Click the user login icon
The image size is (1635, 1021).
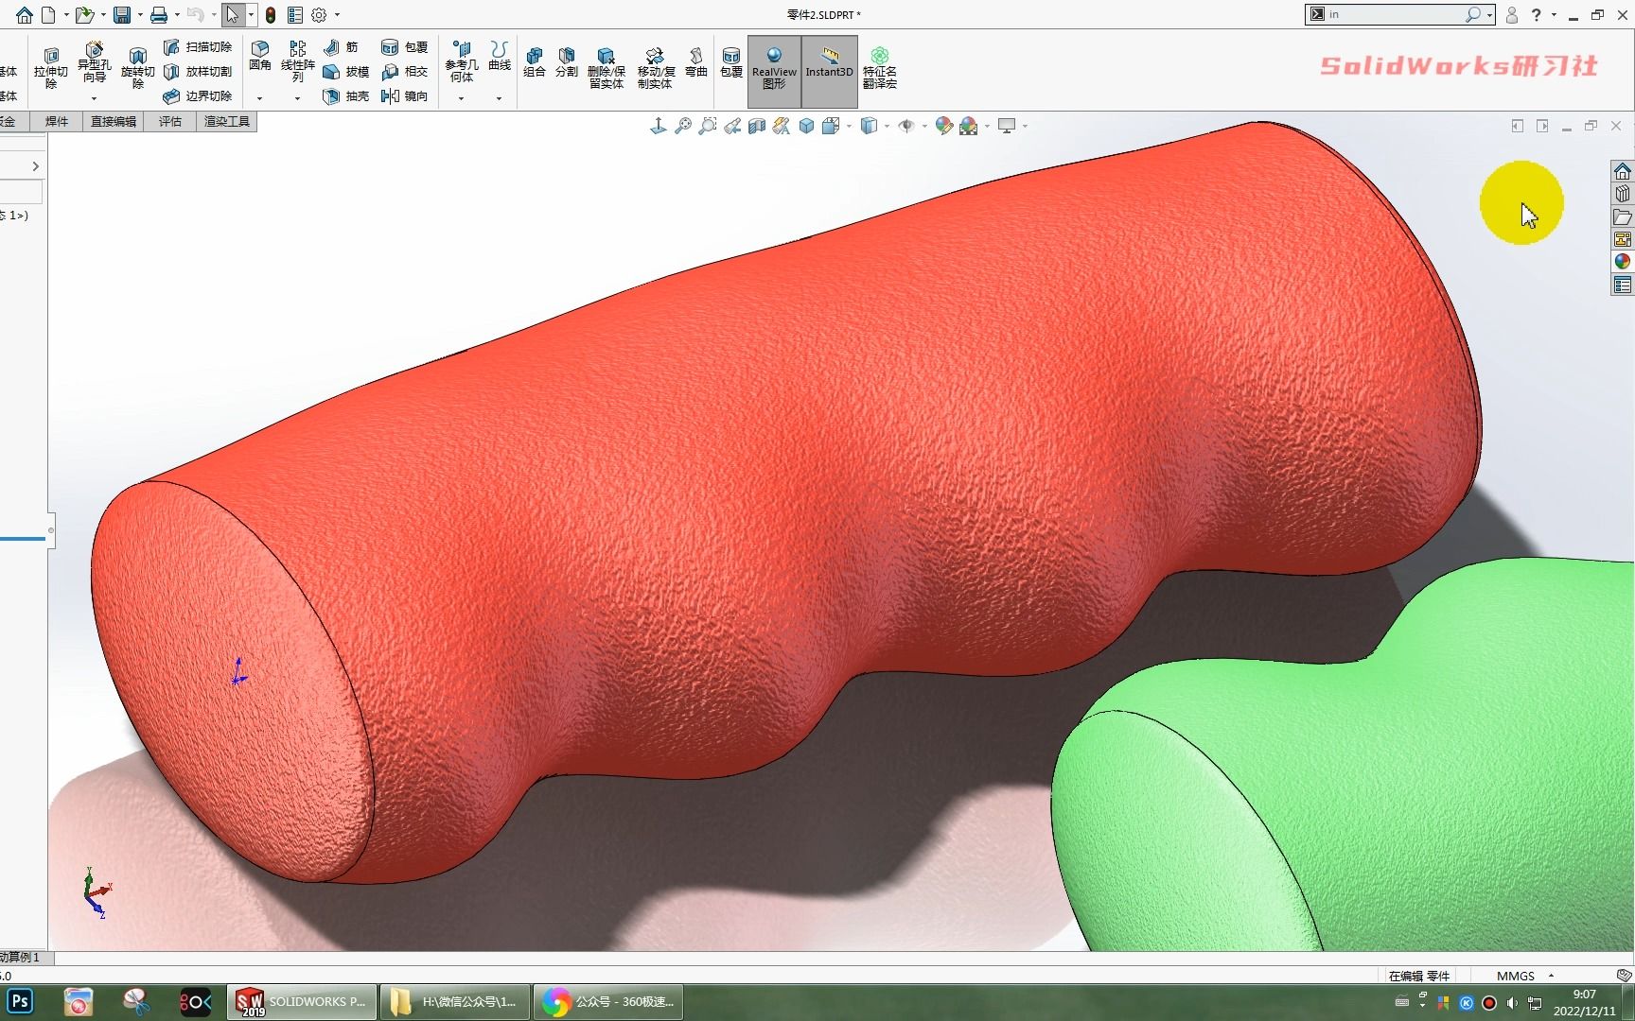[x=1512, y=14]
